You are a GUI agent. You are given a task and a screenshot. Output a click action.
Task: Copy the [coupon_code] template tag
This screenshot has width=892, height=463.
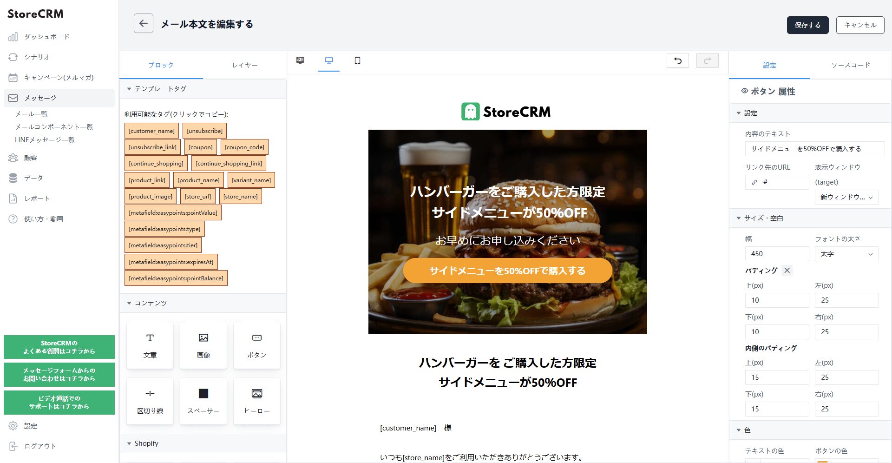[x=244, y=147]
